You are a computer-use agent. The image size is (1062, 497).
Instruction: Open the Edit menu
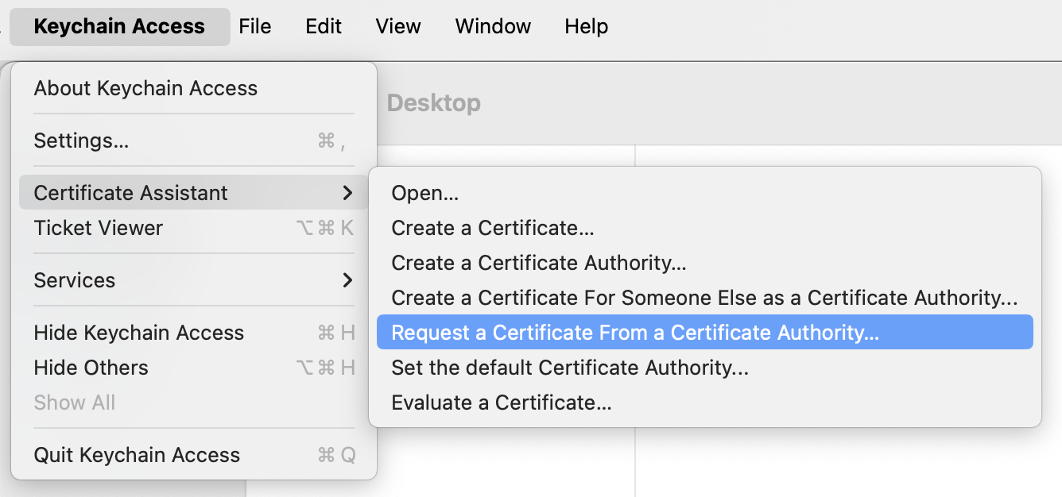pyautogui.click(x=324, y=26)
